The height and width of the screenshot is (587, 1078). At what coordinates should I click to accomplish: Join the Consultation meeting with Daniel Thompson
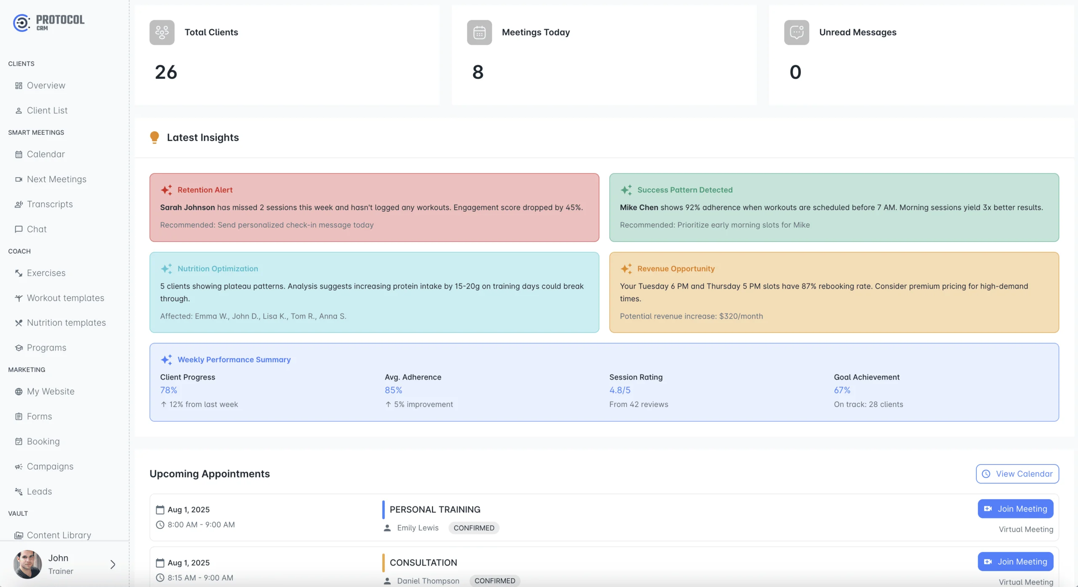coord(1015,561)
